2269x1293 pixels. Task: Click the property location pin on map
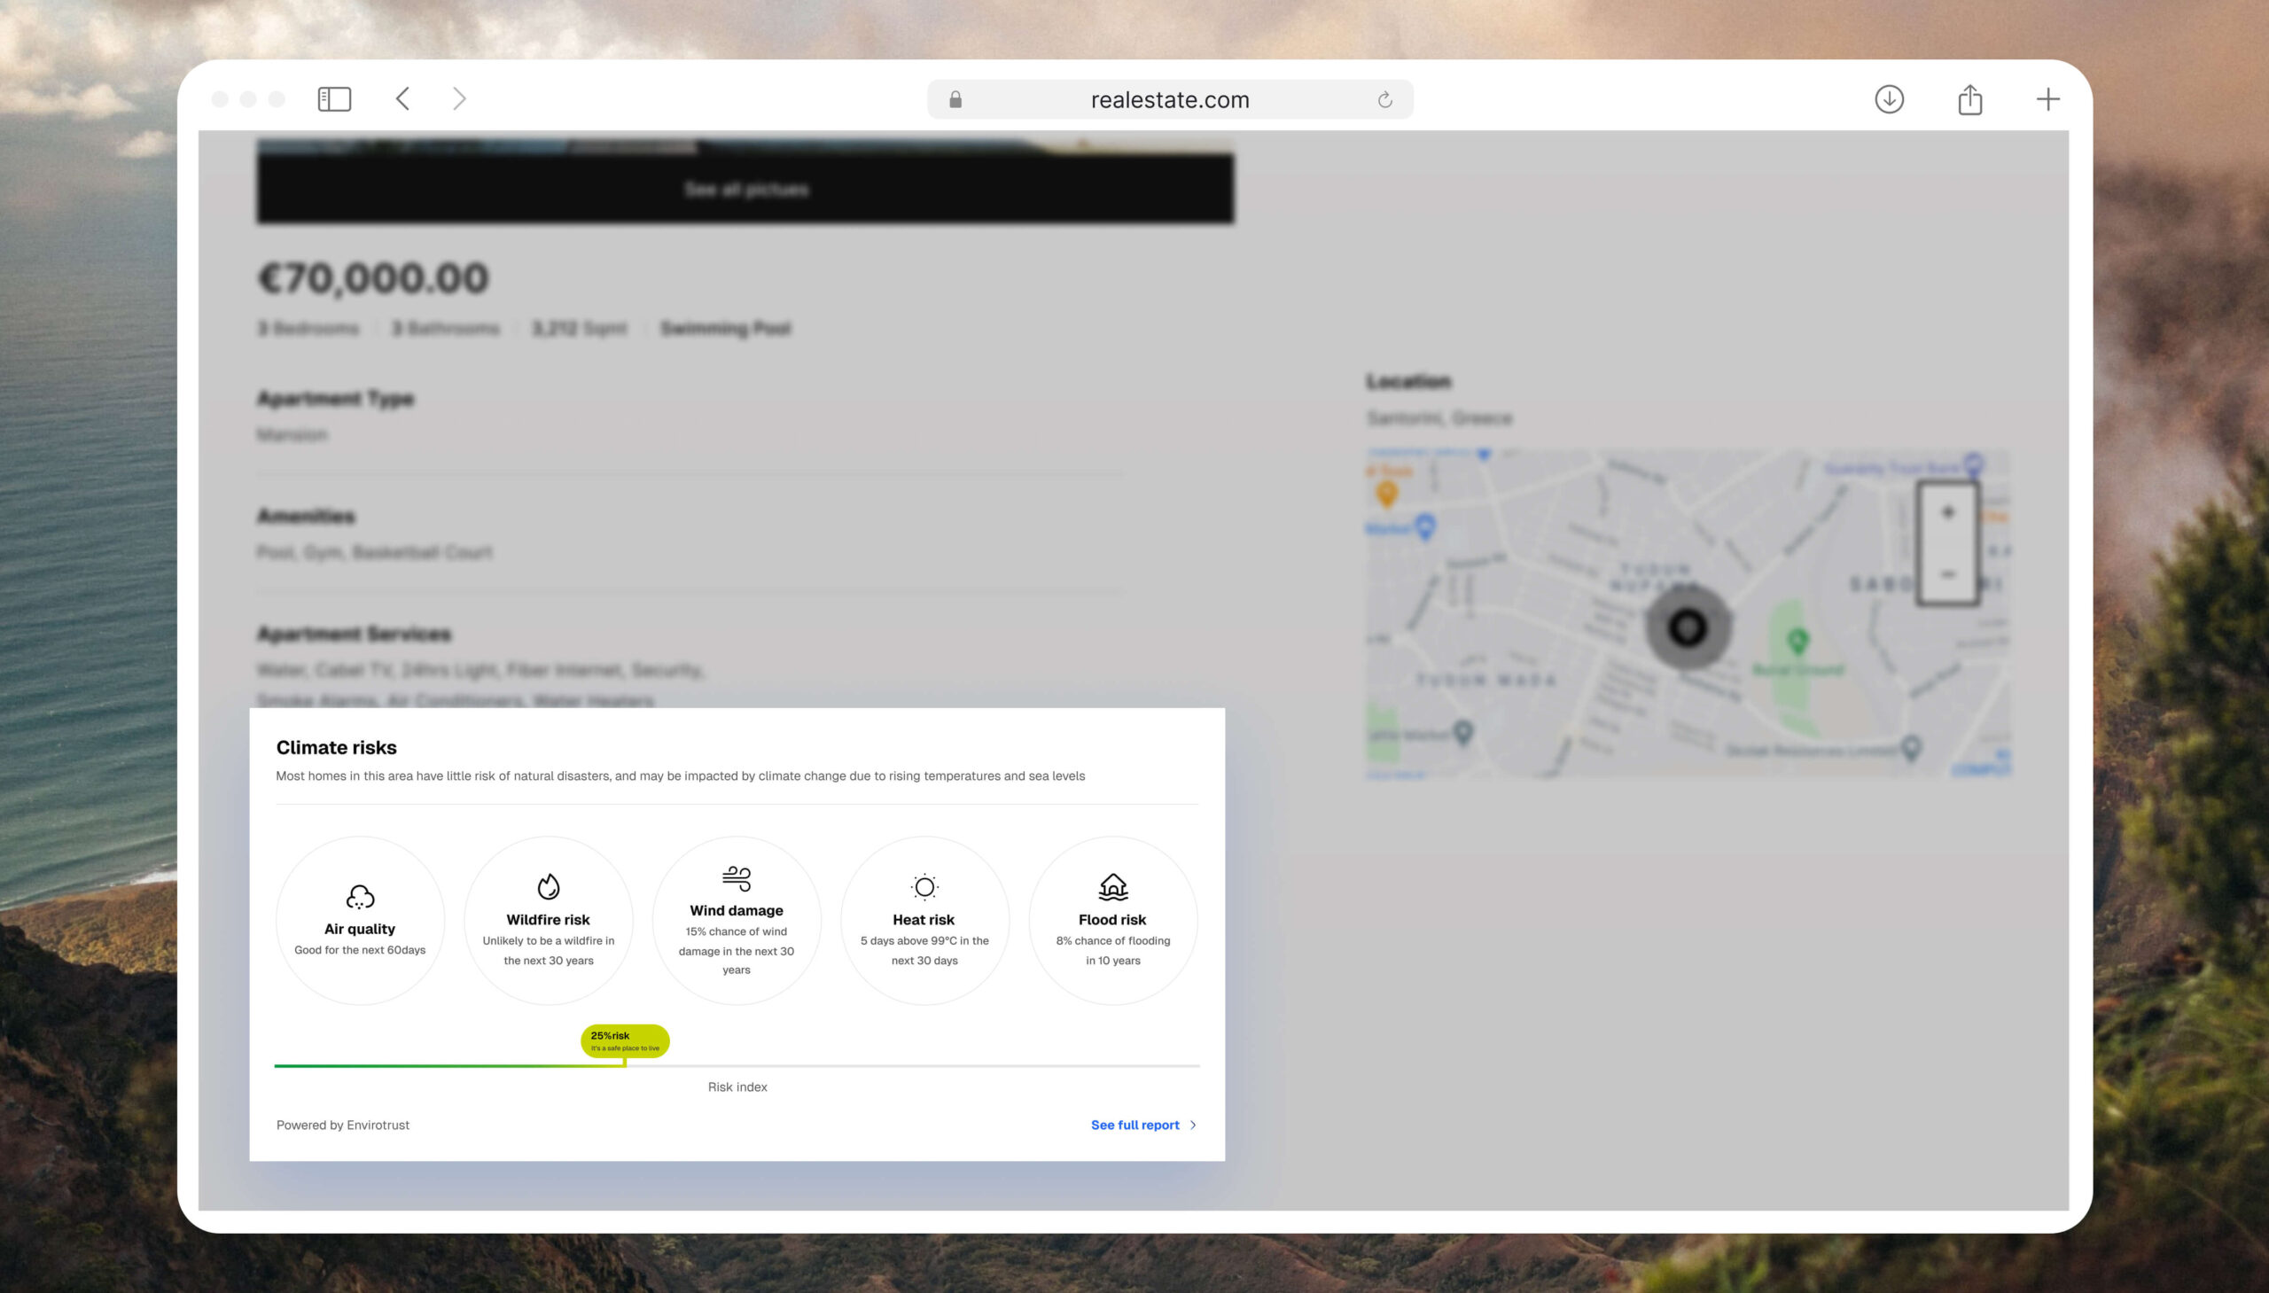(1687, 627)
